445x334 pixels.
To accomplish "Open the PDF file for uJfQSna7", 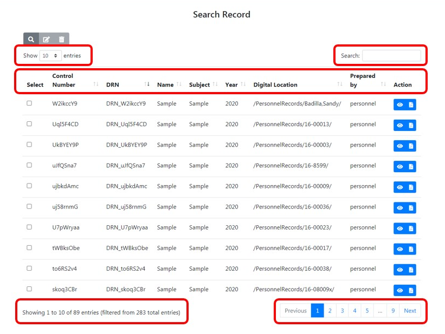I will [411, 166].
